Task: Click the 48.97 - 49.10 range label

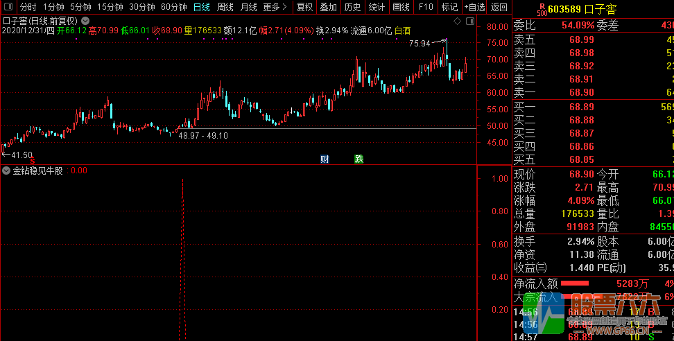Action: pyautogui.click(x=203, y=136)
